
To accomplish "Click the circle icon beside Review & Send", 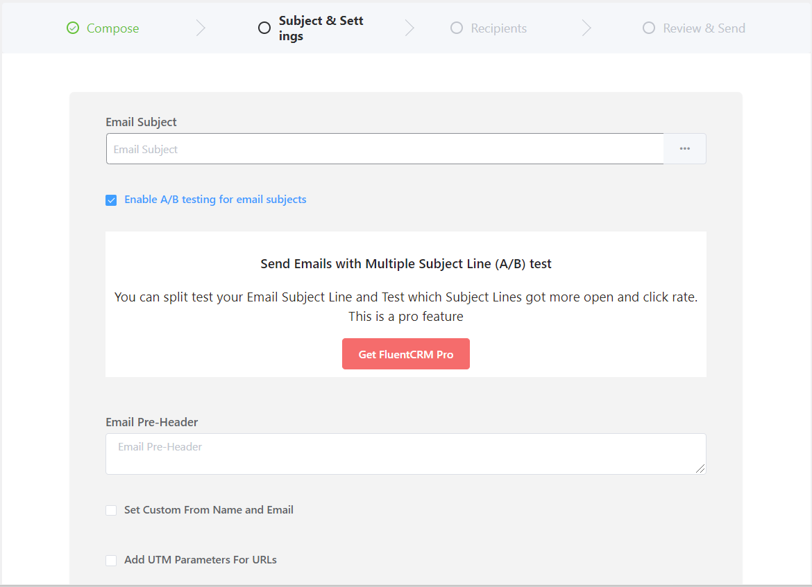I will point(649,28).
